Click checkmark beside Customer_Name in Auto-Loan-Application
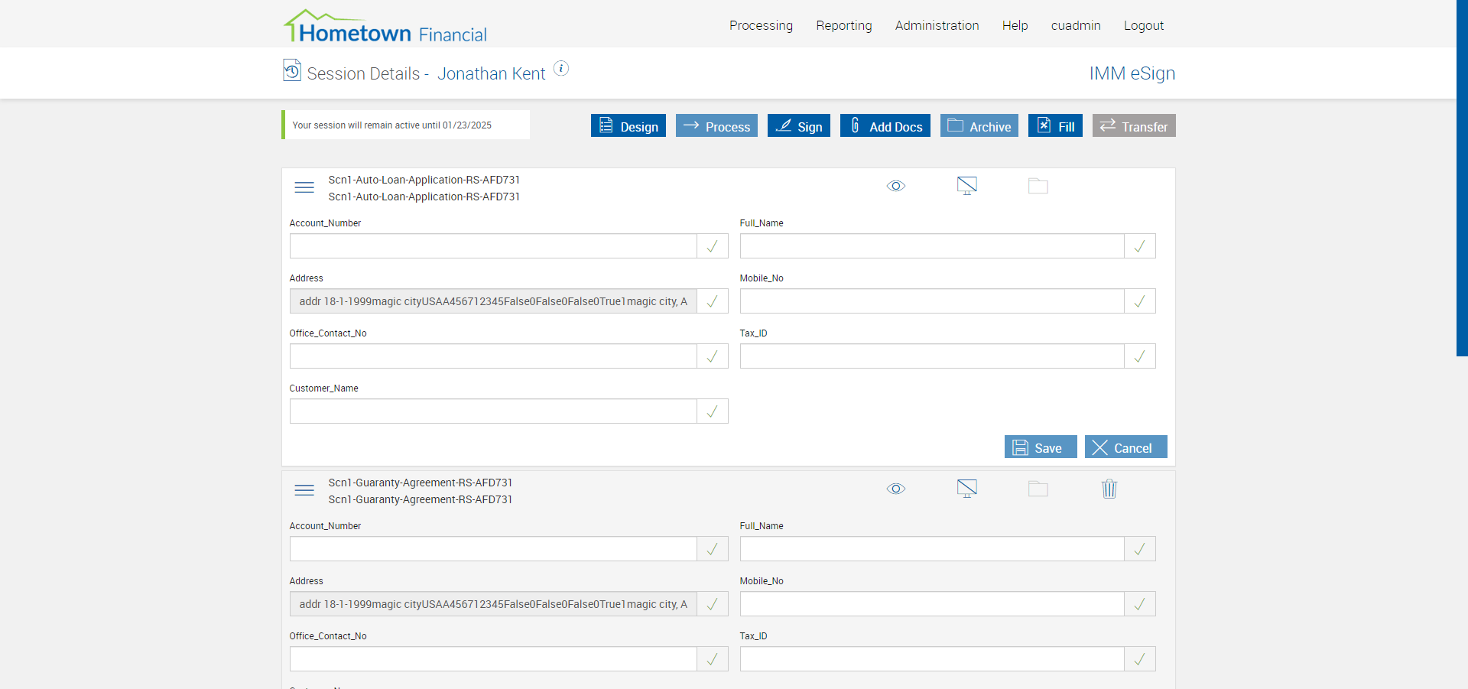Screen dimensions: 1468x689 pos(713,411)
